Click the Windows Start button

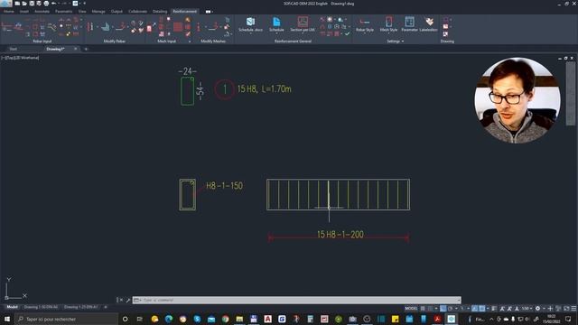point(7,319)
